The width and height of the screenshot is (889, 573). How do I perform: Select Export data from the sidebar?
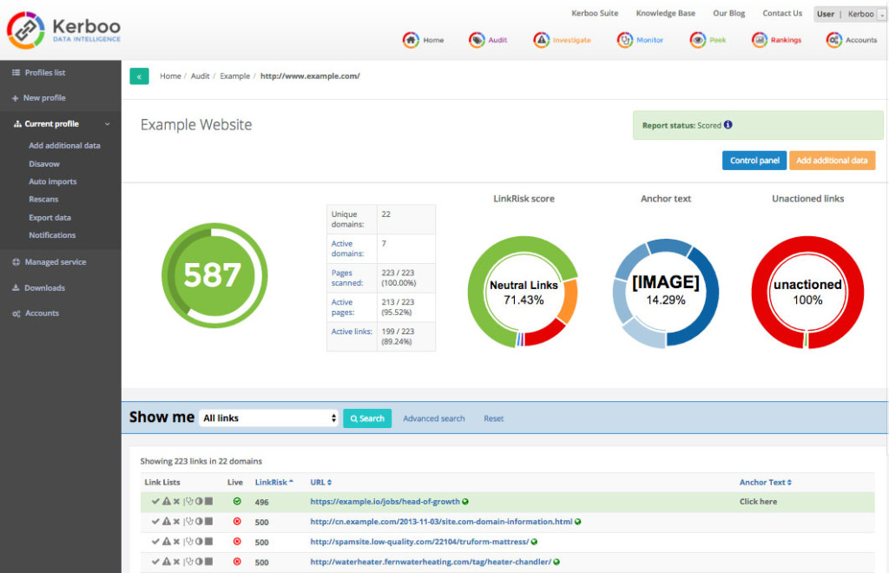[x=49, y=218]
